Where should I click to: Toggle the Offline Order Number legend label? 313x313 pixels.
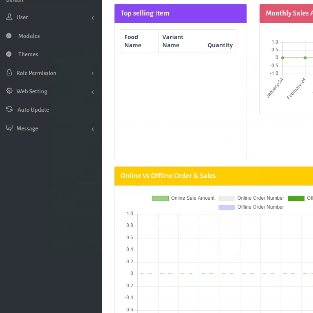[x=260, y=207]
